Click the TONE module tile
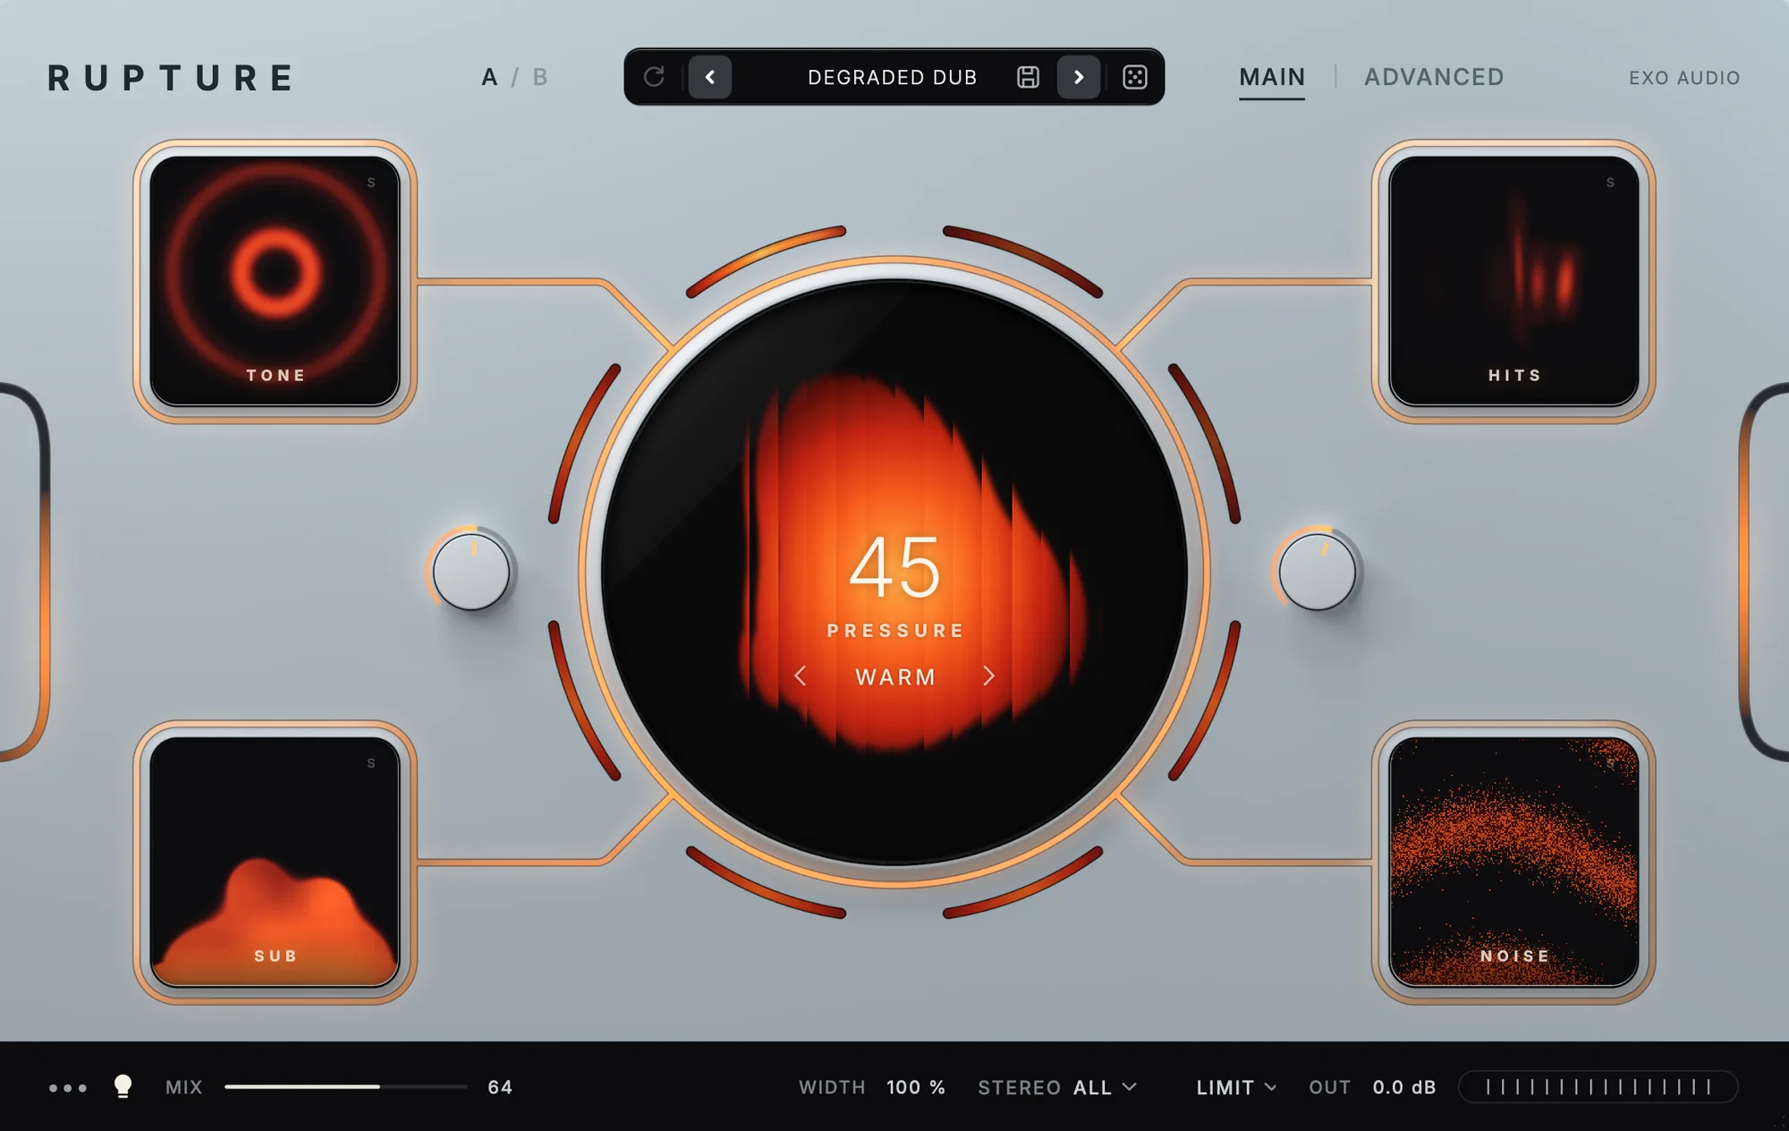Screen dimensions: 1789x1131 (276, 281)
